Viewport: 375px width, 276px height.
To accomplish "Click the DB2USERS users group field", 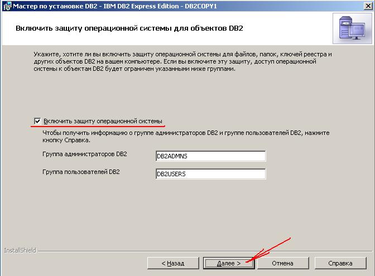I will point(210,174).
